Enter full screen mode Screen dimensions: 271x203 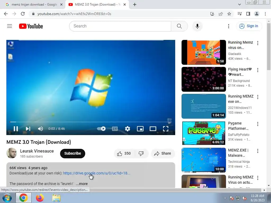(x=166, y=129)
